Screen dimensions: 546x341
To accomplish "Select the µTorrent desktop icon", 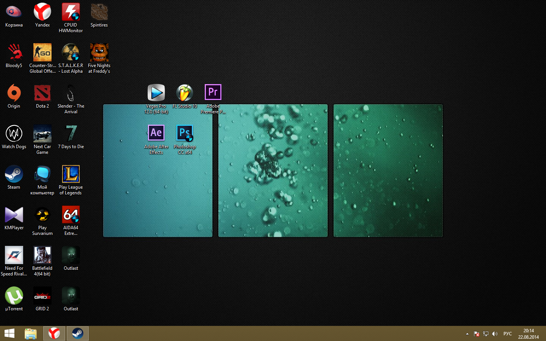I will pyautogui.click(x=14, y=296).
